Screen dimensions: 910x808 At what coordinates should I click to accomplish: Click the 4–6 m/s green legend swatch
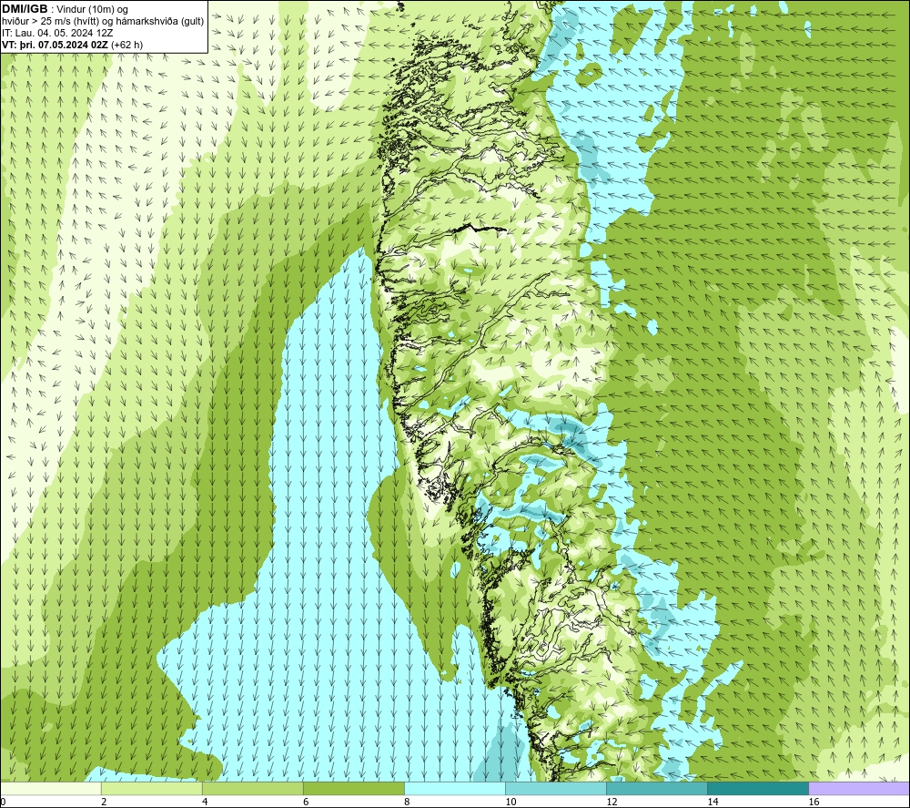[x=252, y=788]
